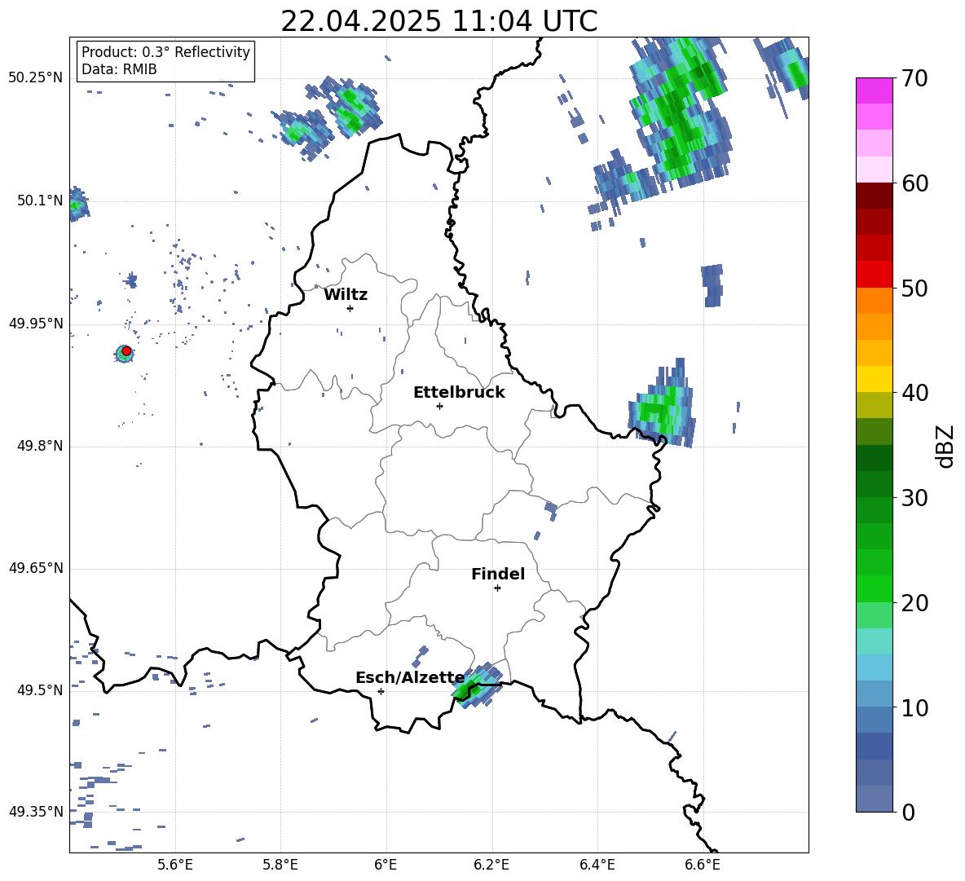Click the 5.8°E longitude label
The image size is (965, 881).
(280, 865)
